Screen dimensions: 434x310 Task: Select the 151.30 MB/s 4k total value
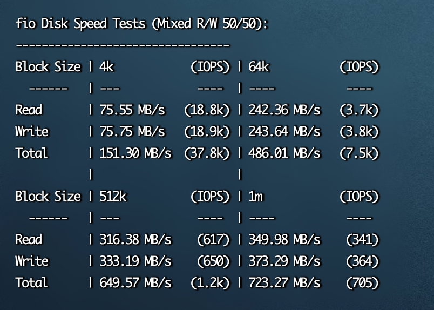coord(135,153)
